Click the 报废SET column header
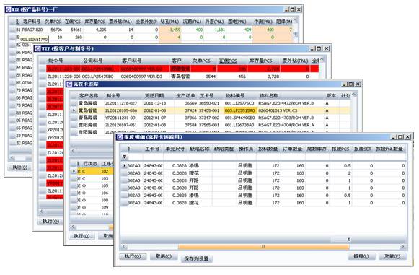 pos(363,149)
